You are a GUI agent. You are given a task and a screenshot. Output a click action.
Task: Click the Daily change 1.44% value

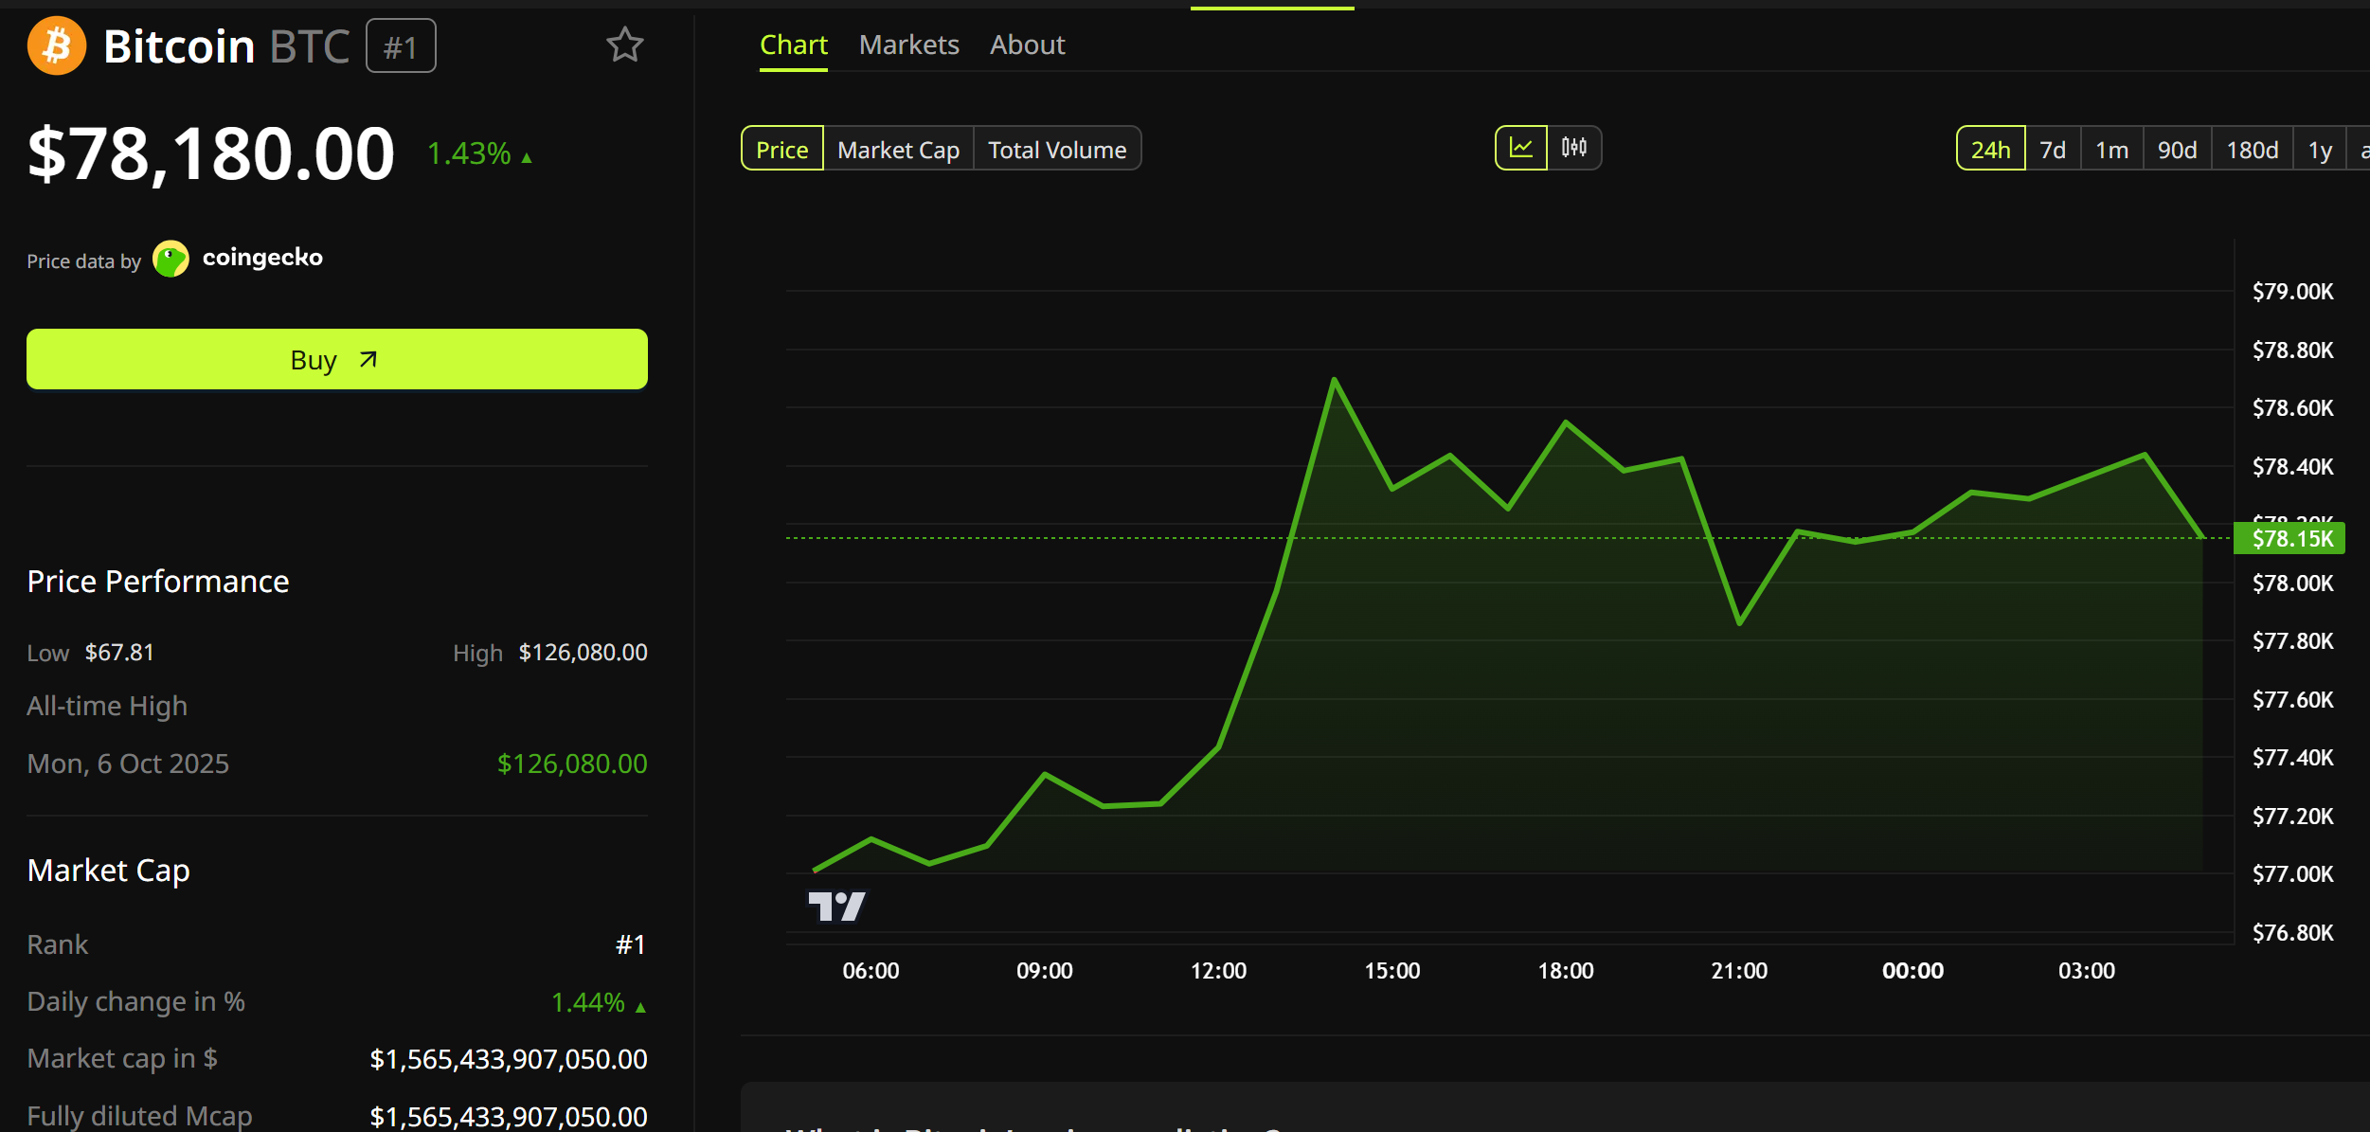[x=599, y=1002]
